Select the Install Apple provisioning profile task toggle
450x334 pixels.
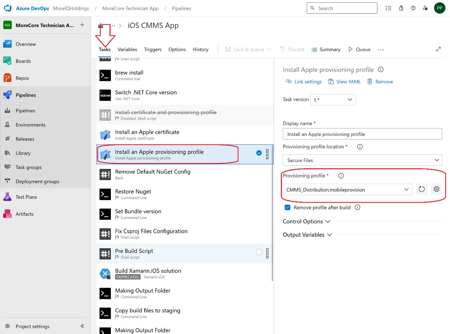click(259, 153)
